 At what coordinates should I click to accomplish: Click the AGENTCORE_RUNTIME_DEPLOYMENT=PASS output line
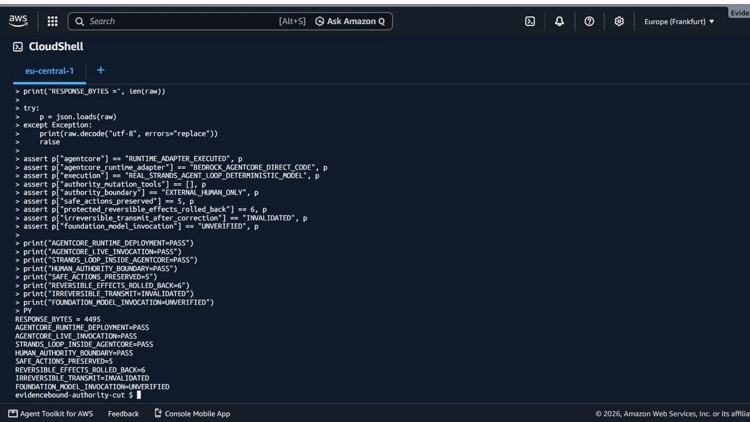(82, 327)
